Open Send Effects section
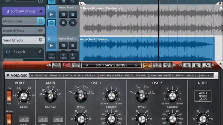 [x=23, y=40]
